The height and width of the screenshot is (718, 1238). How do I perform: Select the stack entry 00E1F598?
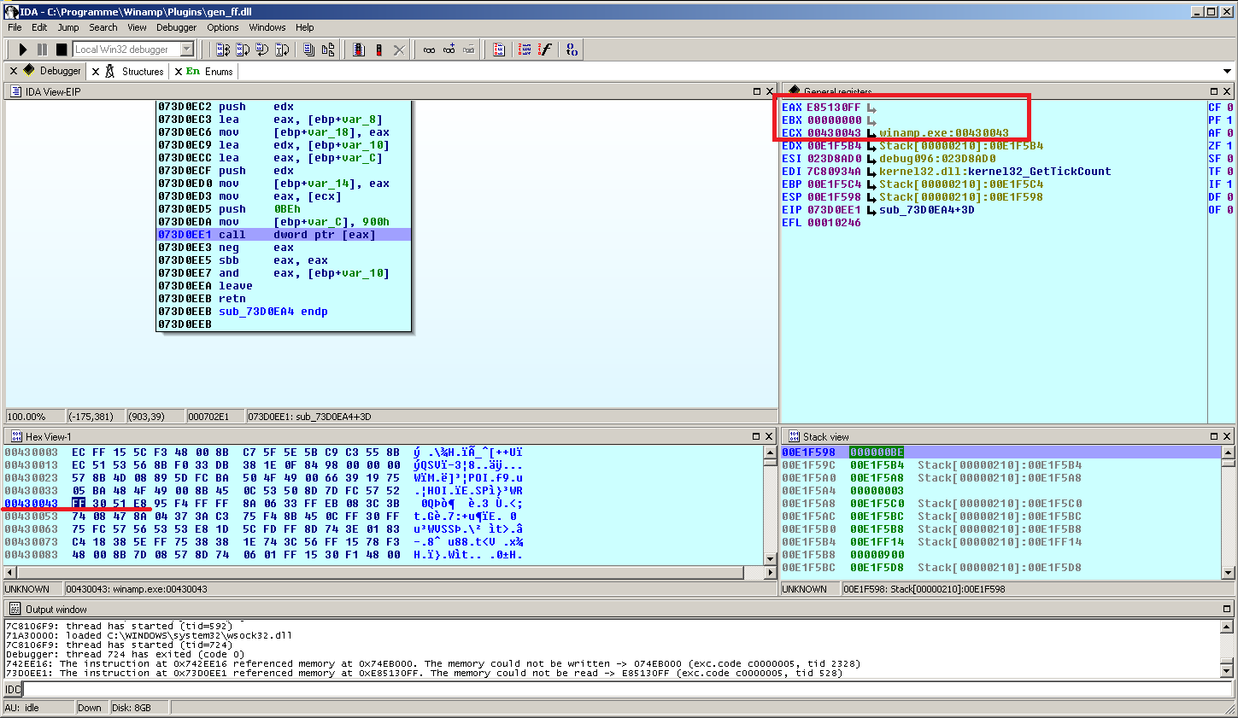tap(808, 452)
